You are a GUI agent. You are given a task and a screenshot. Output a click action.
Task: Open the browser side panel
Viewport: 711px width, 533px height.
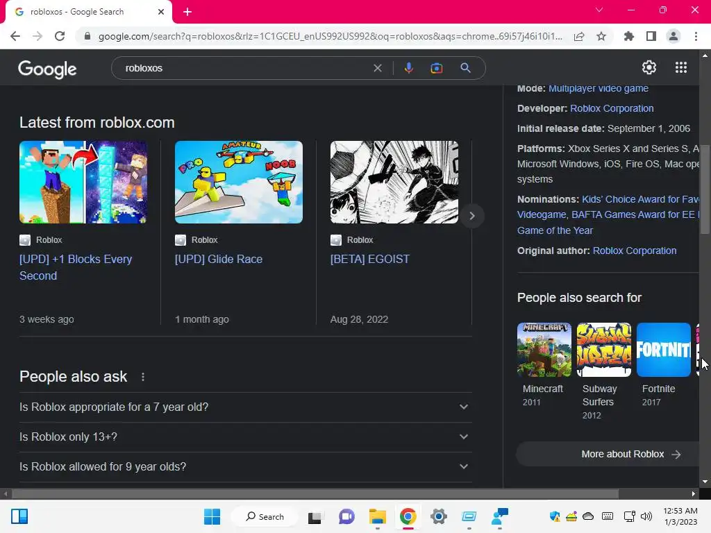pos(651,36)
